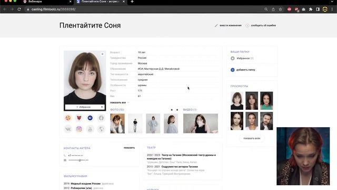
Task: Click the education value 'ИСИ, Мастерская Д.Д. Михайловой'
Action: coord(158,69)
